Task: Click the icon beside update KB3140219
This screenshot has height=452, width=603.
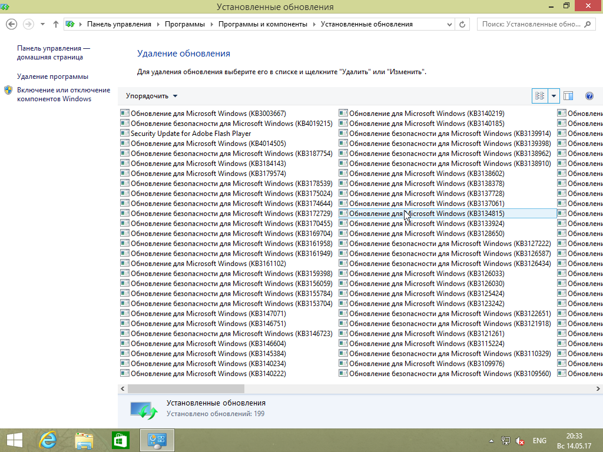Action: pos(343,114)
